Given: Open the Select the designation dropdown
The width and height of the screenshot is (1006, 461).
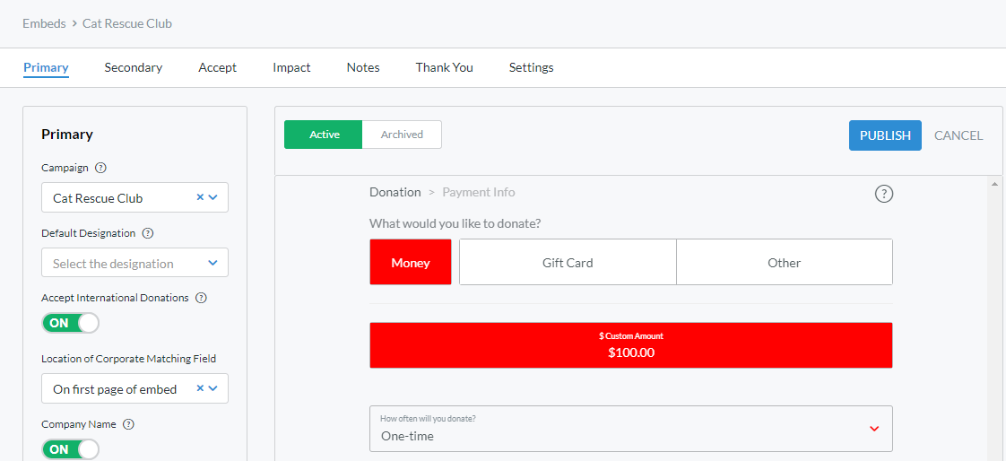Looking at the screenshot, I should point(134,263).
